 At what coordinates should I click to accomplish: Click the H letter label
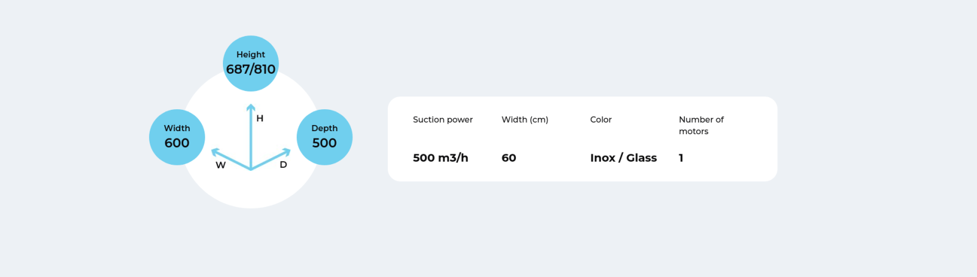point(260,118)
